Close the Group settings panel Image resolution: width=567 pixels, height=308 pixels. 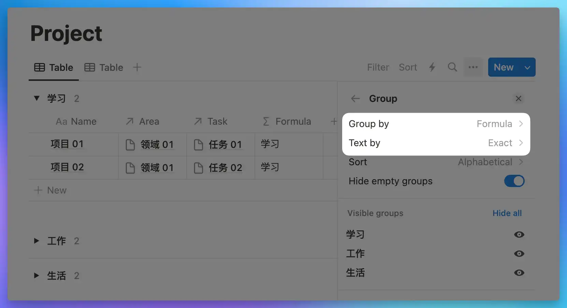tap(519, 99)
